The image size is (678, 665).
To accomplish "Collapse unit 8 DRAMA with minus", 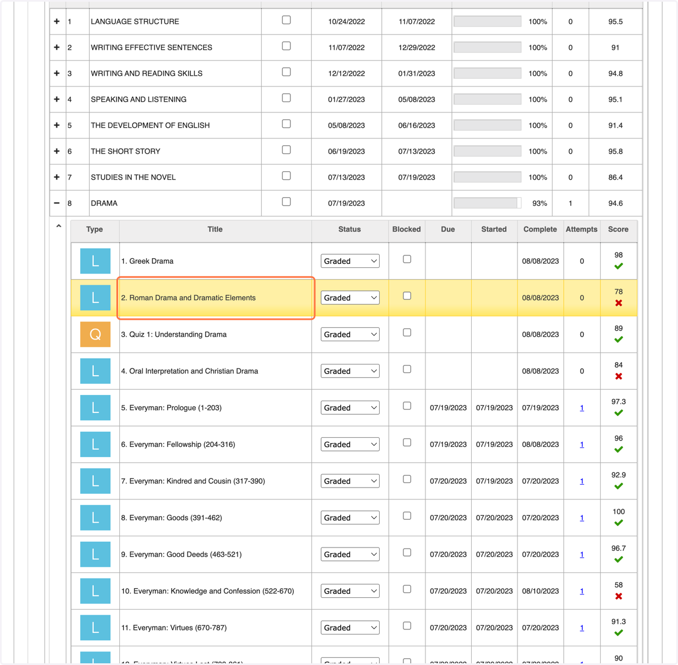I will (x=56, y=203).
